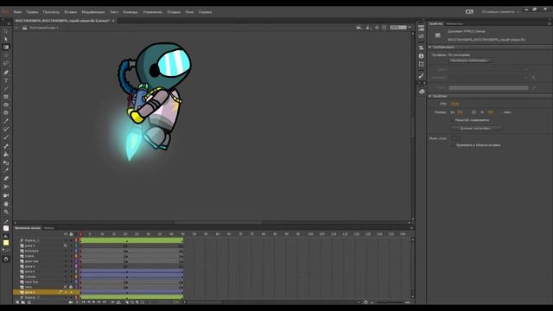553x311 pixels.
Task: Select the Hand tool
Action: point(6,204)
